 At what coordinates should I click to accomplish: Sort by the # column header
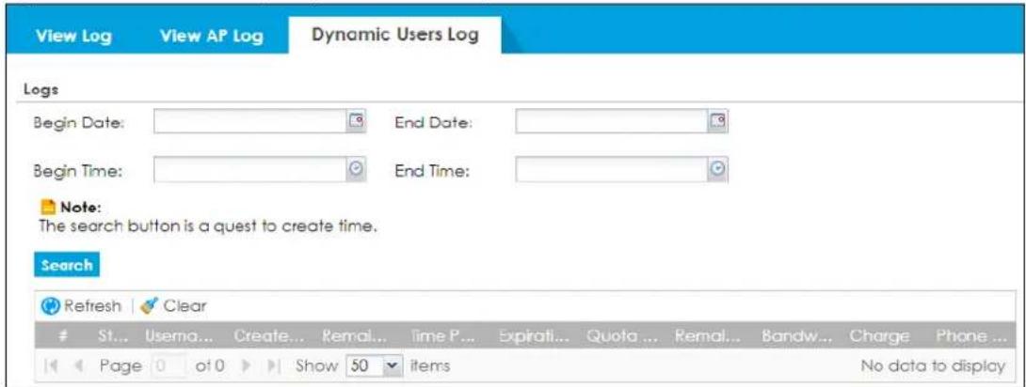(63, 336)
